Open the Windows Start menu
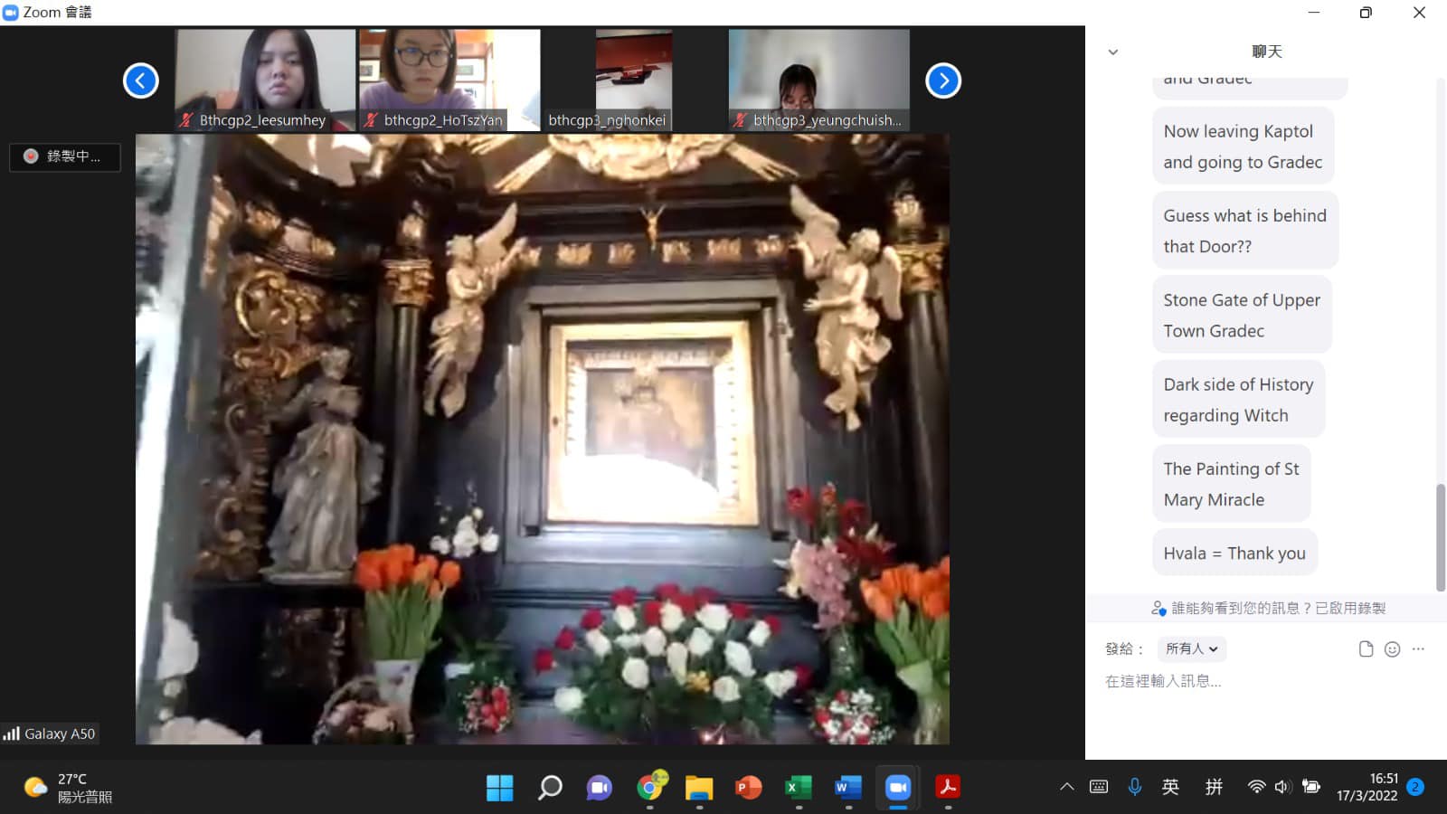 tap(499, 788)
